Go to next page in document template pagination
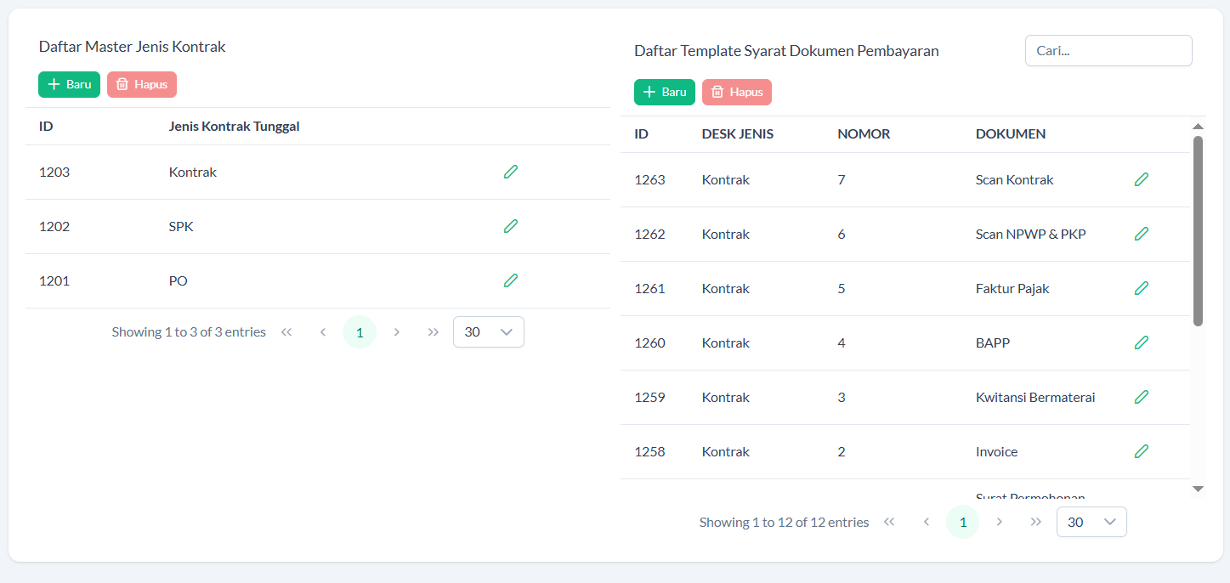This screenshot has height=583, width=1230. 1000,522
